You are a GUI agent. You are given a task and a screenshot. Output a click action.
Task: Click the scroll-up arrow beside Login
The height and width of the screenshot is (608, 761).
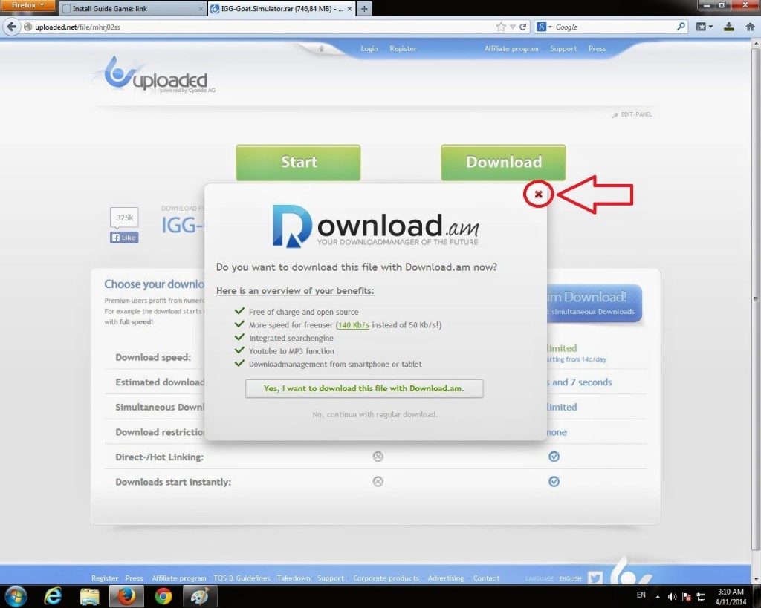click(321, 48)
